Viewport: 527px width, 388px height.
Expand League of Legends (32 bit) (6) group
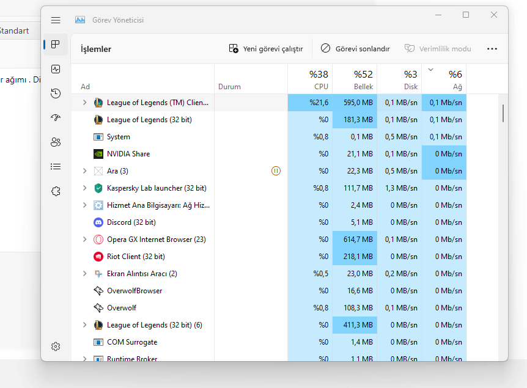pos(85,325)
